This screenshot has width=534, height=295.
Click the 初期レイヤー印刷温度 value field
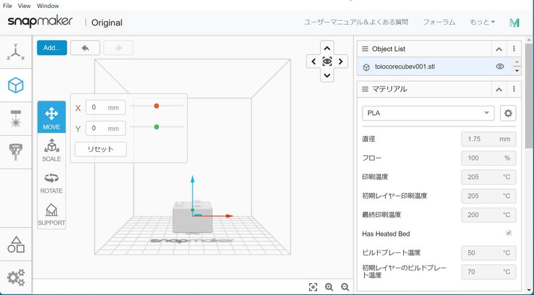[489, 196]
